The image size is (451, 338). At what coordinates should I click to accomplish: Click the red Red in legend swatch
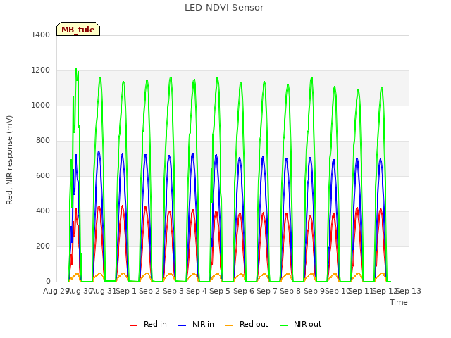tap(133, 325)
